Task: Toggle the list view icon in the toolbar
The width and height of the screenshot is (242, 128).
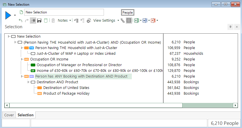Action: [129, 21]
